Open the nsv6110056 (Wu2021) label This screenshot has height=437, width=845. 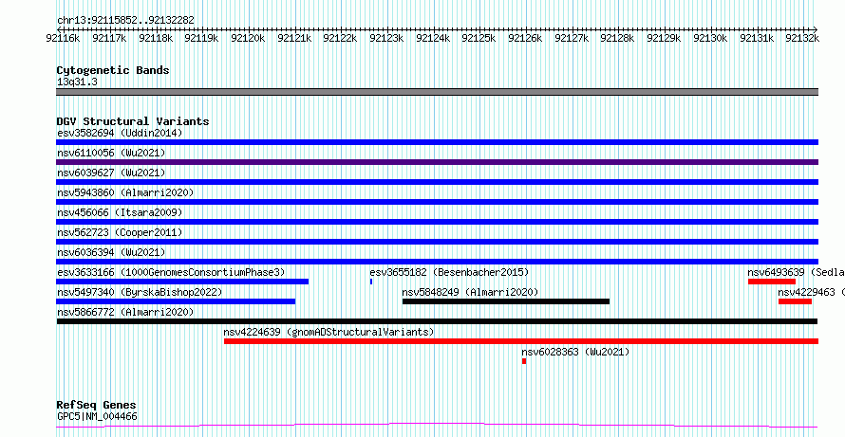click(x=111, y=153)
